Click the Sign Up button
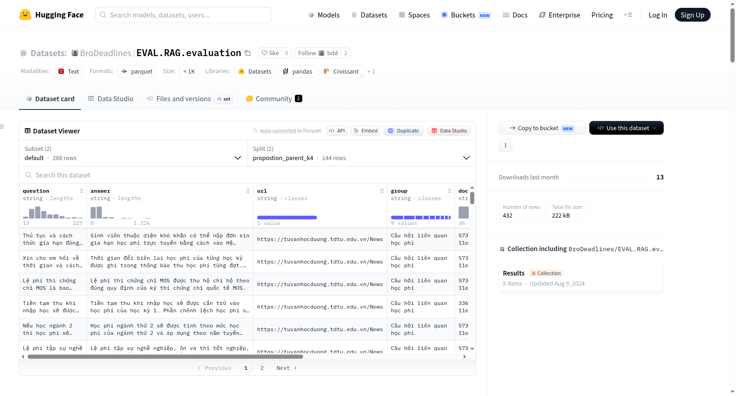 tap(692, 15)
